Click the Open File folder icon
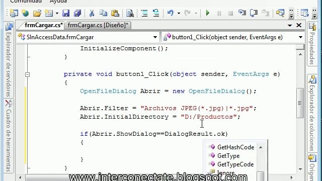The height and width of the screenshot is (181, 322). [x=37, y=13]
